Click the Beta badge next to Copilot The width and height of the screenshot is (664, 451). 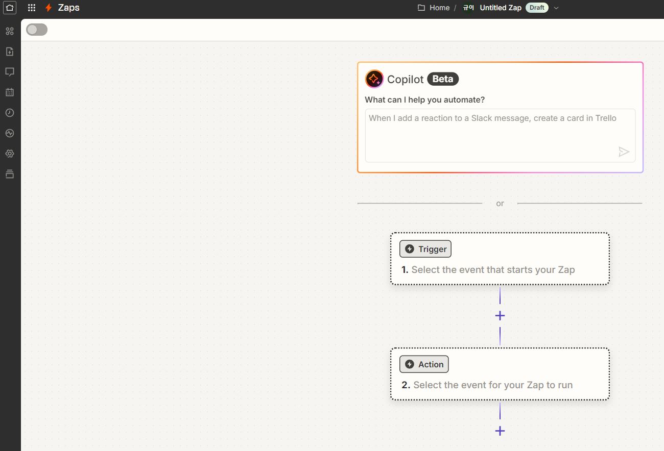(443, 79)
